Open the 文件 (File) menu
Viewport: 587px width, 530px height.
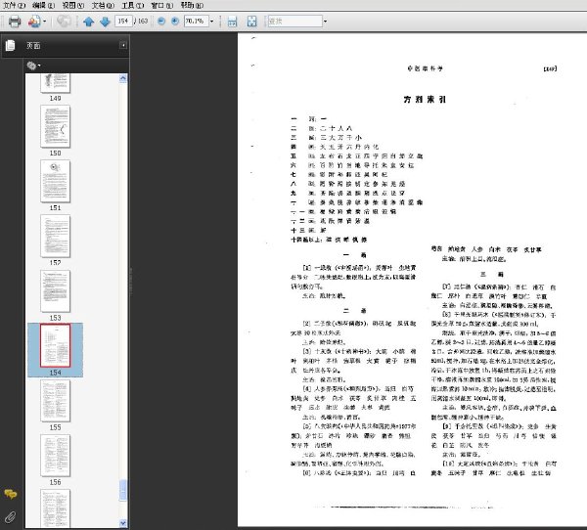[12, 5]
